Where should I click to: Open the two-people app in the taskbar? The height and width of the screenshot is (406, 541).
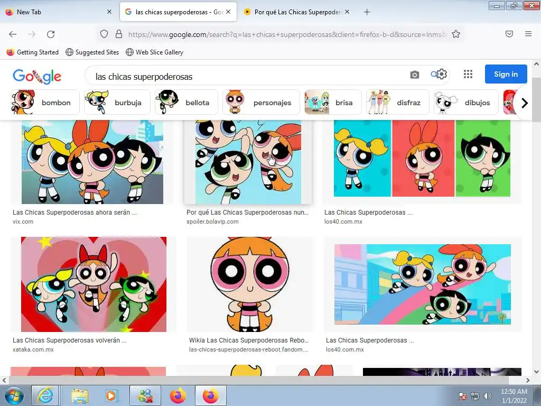click(x=145, y=395)
